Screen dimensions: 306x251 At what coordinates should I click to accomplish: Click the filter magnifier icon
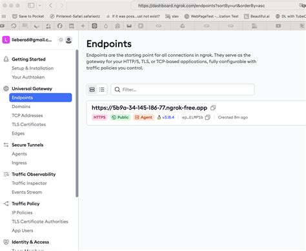(x=117, y=89)
